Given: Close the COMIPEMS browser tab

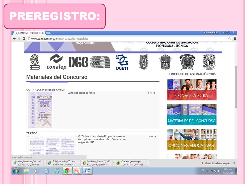Looking at the screenshot, I should 43,33.
